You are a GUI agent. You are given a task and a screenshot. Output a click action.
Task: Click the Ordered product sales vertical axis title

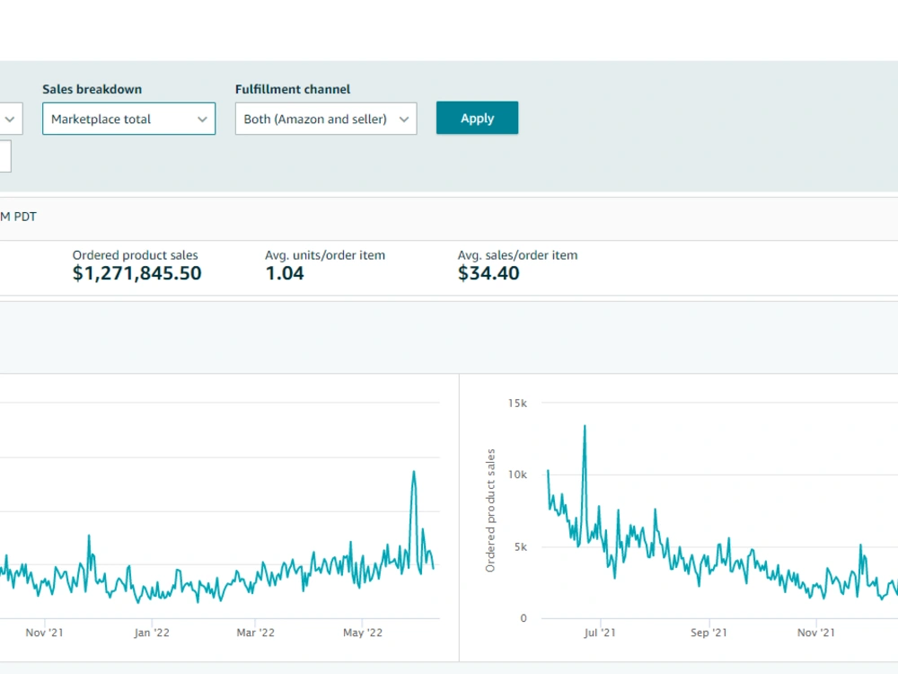pos(490,510)
